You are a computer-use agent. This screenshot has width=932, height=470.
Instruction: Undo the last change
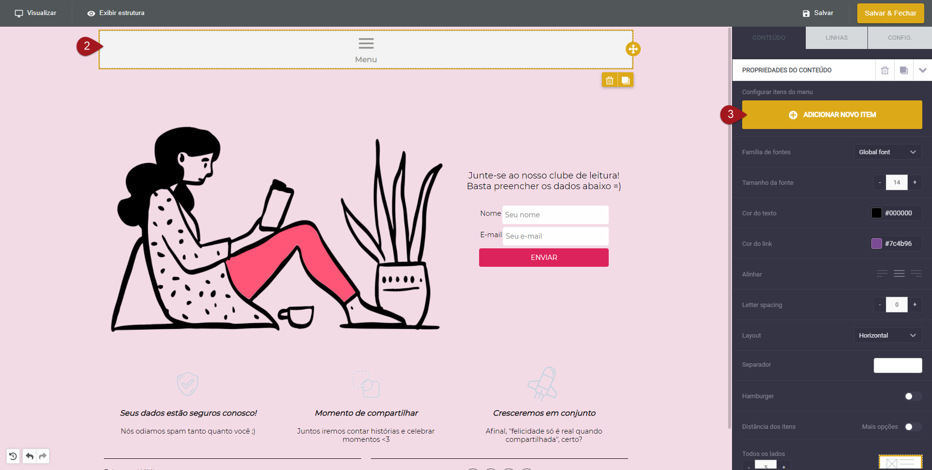pos(30,456)
